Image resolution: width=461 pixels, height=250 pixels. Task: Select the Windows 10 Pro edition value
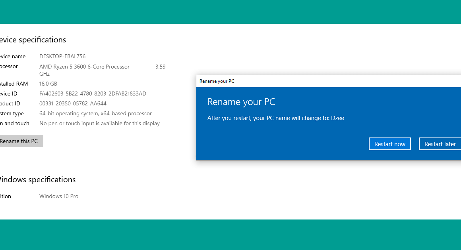click(x=59, y=196)
